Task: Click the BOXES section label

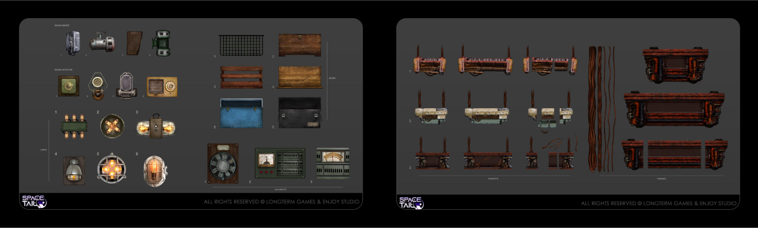Action: (x=332, y=77)
